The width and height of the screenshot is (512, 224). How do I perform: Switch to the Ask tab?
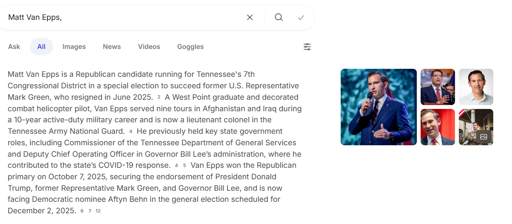pos(14,47)
